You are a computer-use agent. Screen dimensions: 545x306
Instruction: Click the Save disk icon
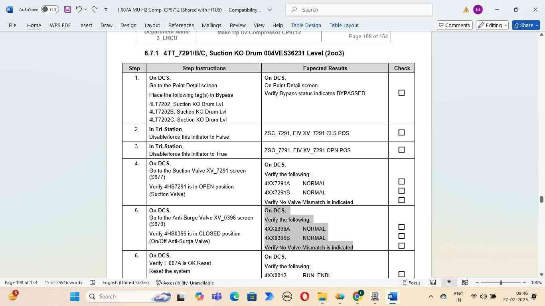pos(67,10)
